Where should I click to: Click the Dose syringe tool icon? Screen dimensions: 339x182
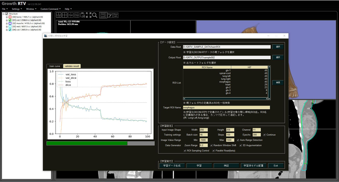(110, 15)
